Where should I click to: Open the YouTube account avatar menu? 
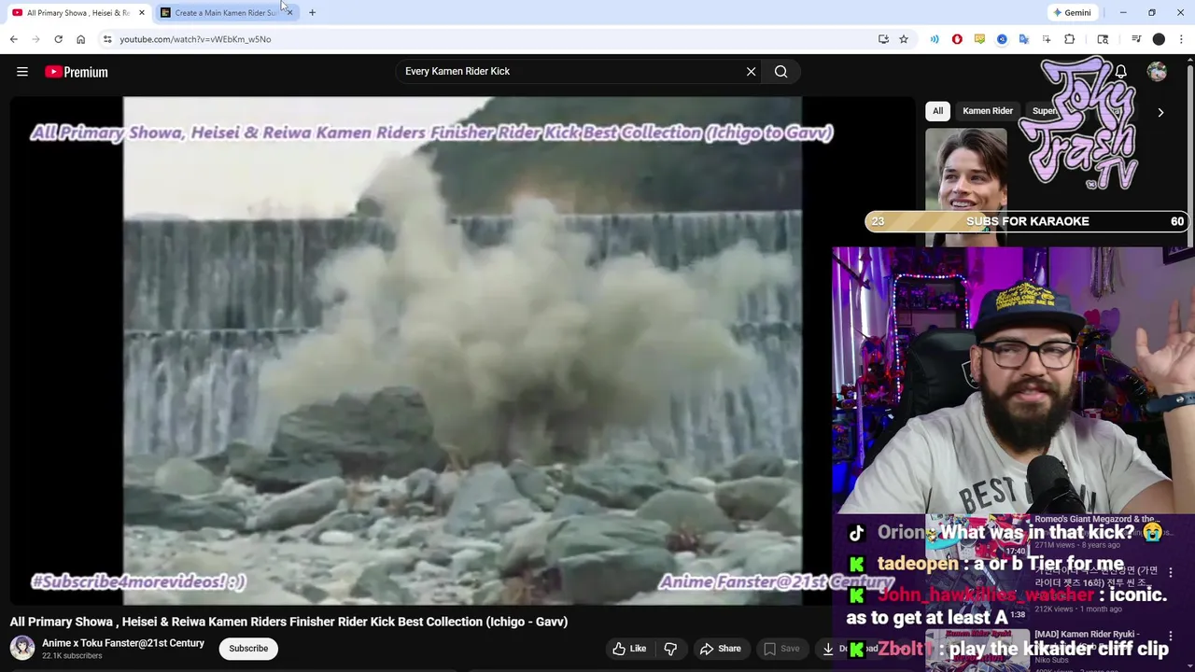[x=1157, y=72]
